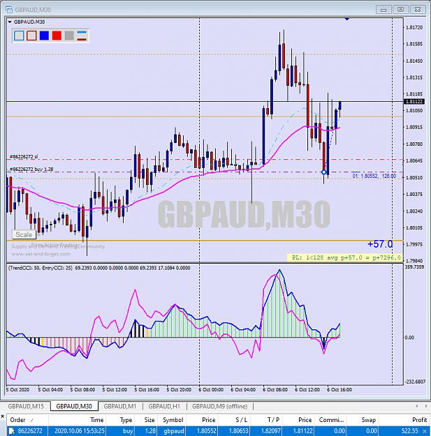Click the blue chart shift triangle marker
The width and height of the screenshot is (431, 436).
click(x=347, y=20)
